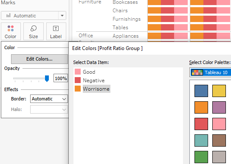Image resolution: width=231 pixels, height=164 pixels.
Task: Select the Worrisome data item
Action: pyautogui.click(x=96, y=89)
